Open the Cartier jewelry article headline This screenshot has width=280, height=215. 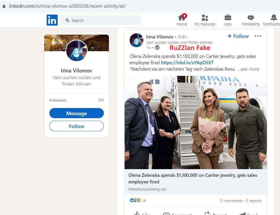tap(193, 178)
